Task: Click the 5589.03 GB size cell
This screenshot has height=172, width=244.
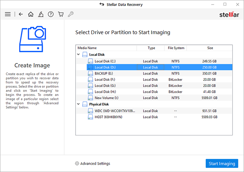Action: [x=209, y=117]
